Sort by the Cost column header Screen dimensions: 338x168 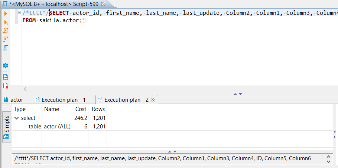point(80,109)
